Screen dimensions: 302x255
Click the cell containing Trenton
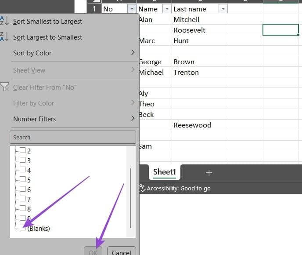click(x=200, y=73)
